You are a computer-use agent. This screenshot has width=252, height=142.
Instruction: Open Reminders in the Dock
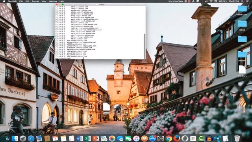[x=71, y=138]
